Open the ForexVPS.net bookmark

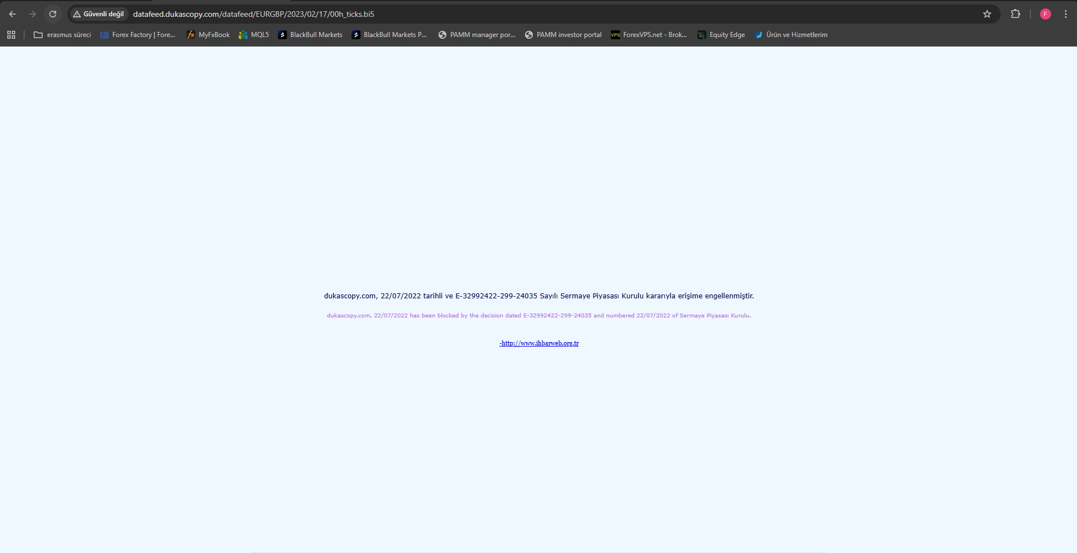point(649,35)
